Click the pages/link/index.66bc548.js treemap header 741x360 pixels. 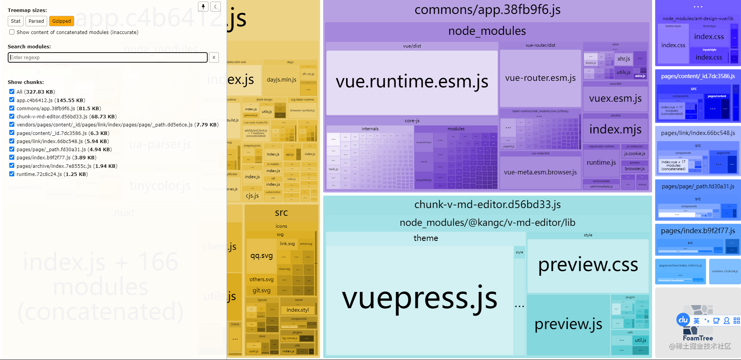[698, 133]
